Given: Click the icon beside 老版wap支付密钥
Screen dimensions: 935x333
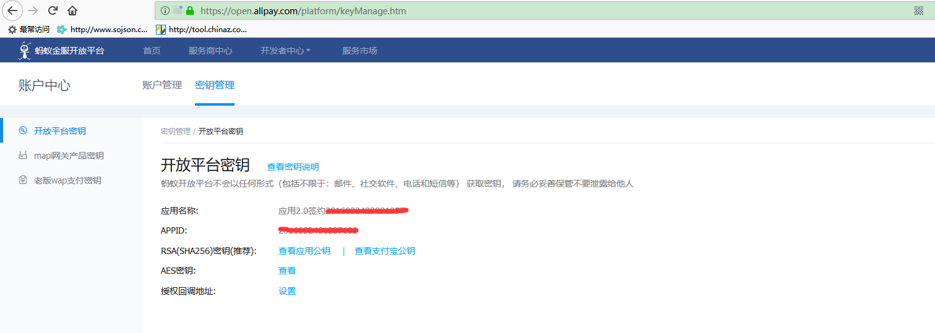Looking at the screenshot, I should [23, 180].
